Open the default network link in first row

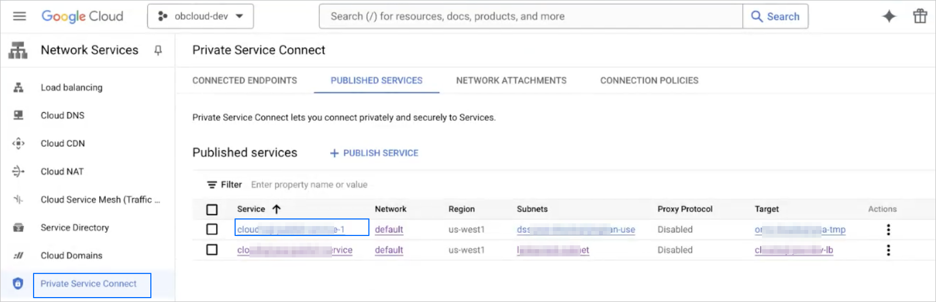(x=389, y=229)
